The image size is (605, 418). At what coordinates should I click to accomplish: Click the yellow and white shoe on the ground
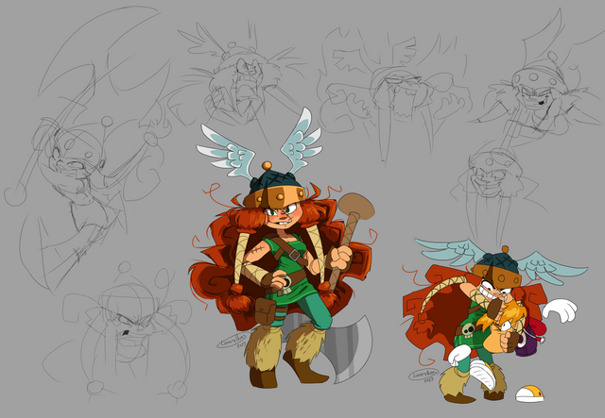click(x=529, y=393)
